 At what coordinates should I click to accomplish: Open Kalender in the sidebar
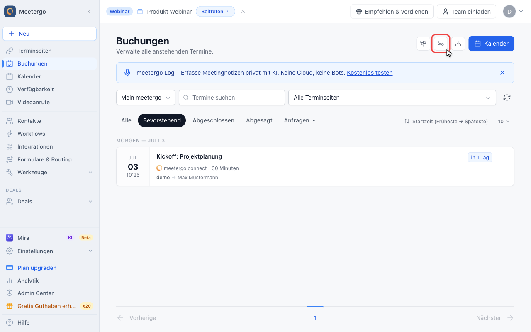pos(50,76)
